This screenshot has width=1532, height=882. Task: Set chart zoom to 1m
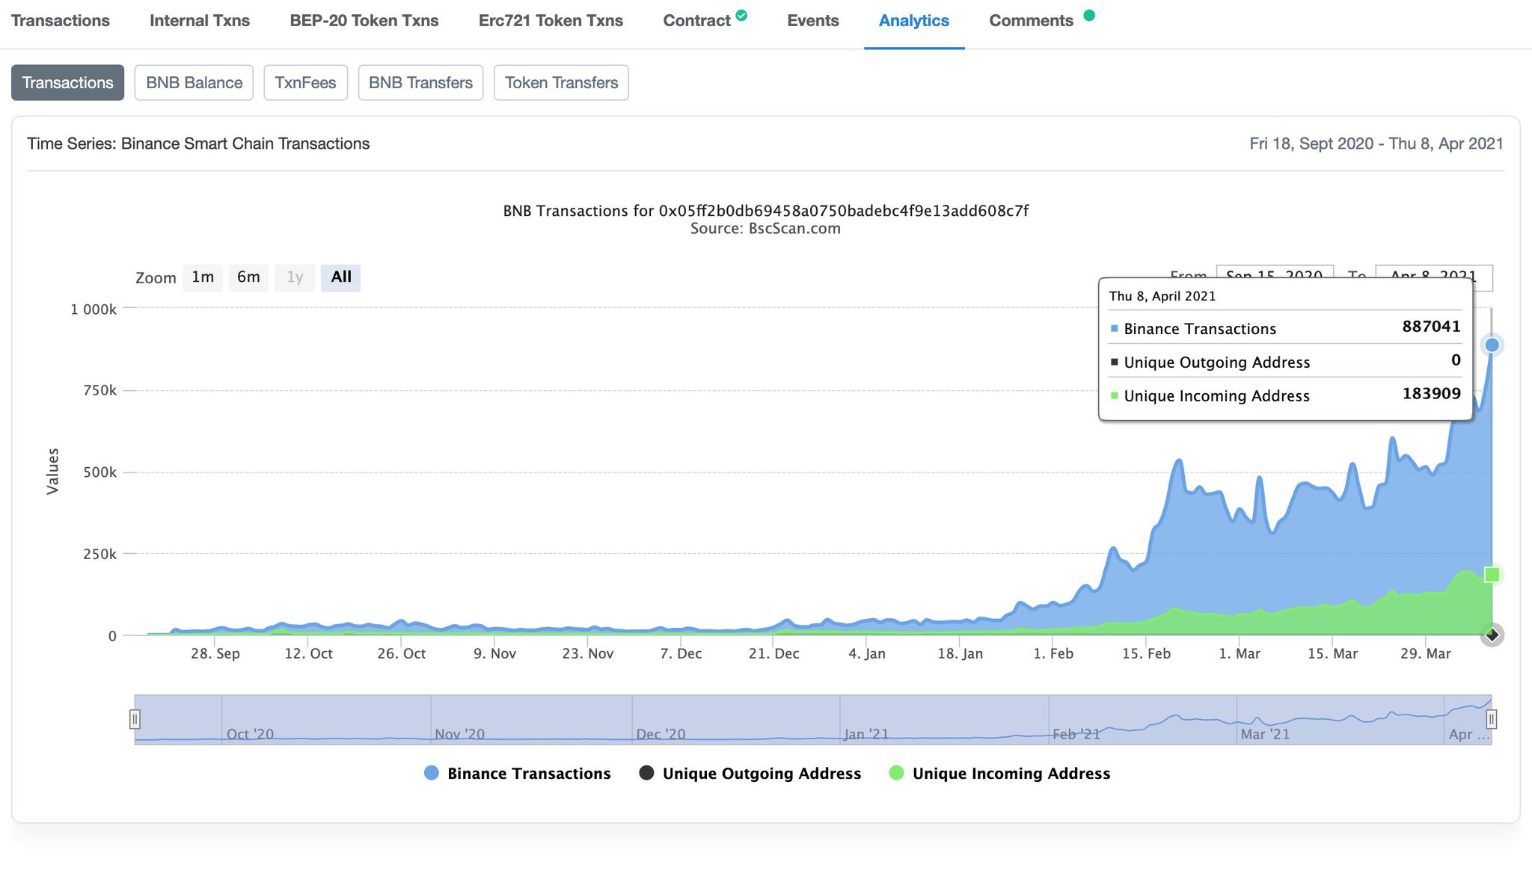coord(203,277)
